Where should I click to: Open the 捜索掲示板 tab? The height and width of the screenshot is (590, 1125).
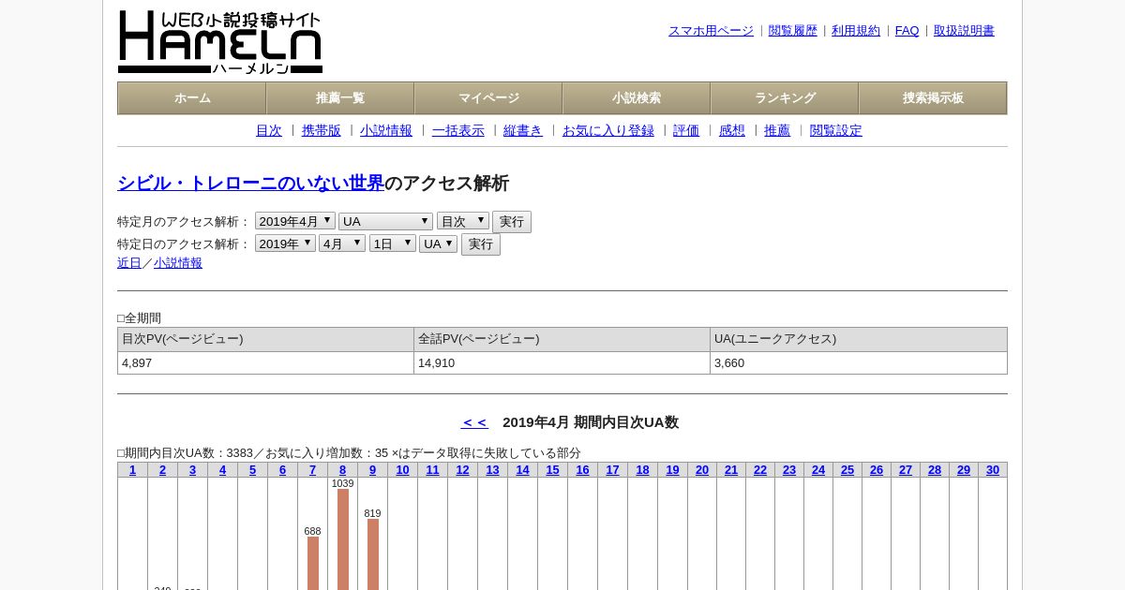(x=933, y=98)
